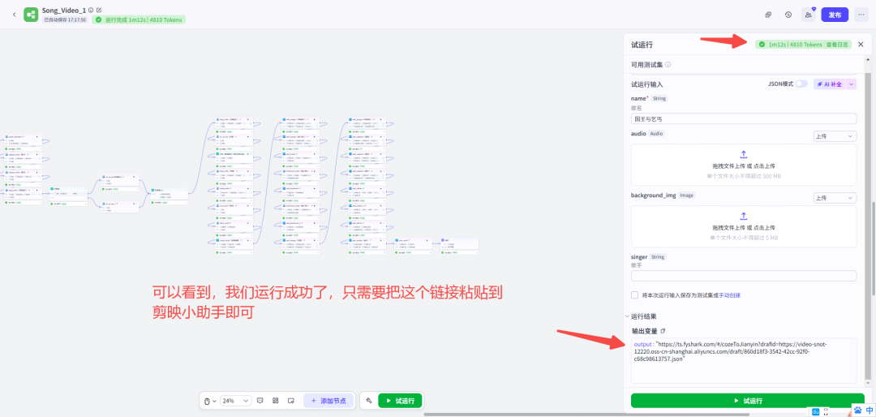Close the 试运行 panel
The image size is (876, 417).
[x=861, y=45]
